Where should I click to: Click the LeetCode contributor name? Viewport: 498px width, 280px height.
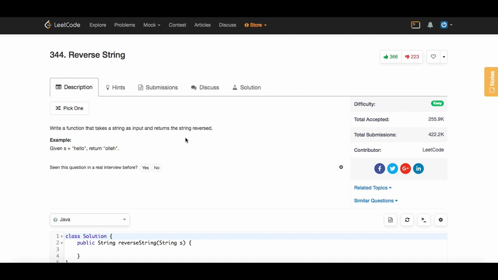[433, 150]
